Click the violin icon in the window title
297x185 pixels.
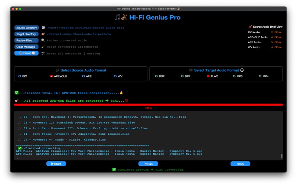(179, 9)
